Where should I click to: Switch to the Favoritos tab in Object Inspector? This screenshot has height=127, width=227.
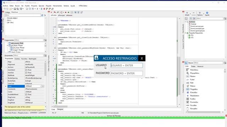24,59
